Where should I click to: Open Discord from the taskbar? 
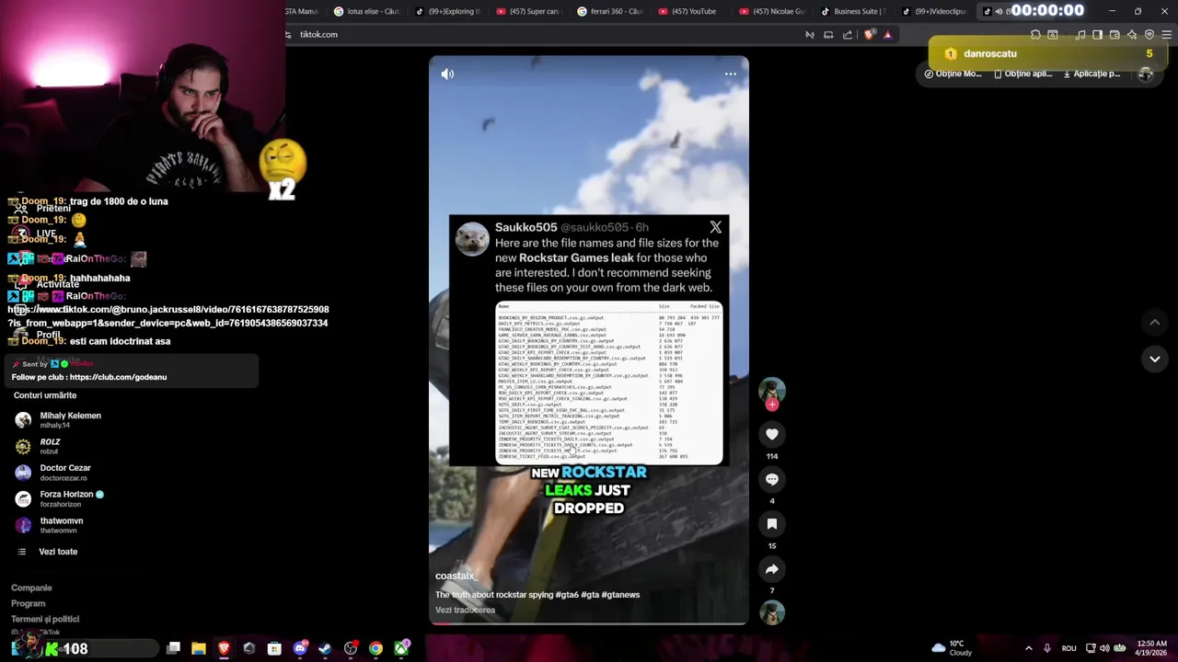(299, 648)
